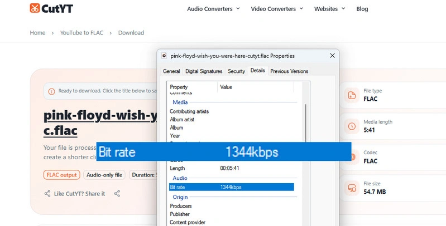The image size is (446, 226).
Task: Switch to the General tab
Action: [x=171, y=71]
